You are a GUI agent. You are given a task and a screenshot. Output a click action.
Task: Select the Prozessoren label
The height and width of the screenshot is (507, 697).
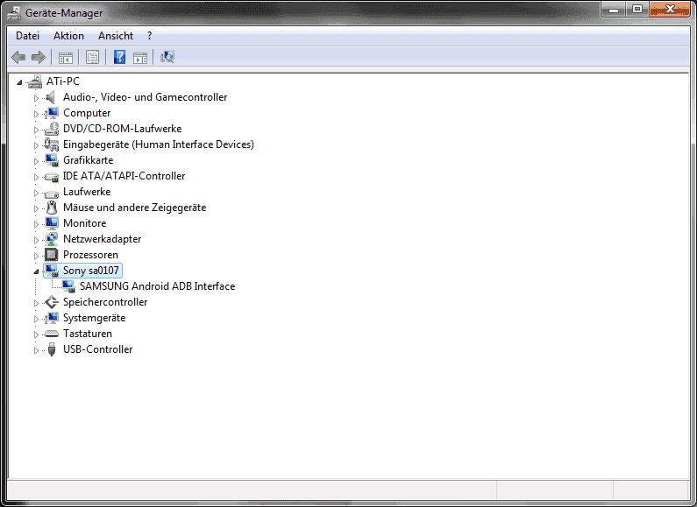(x=90, y=255)
